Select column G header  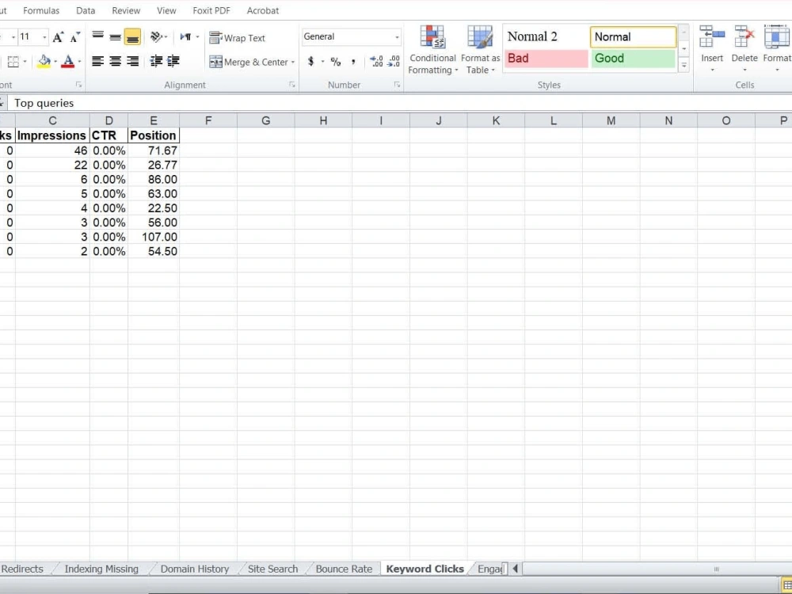click(x=265, y=120)
